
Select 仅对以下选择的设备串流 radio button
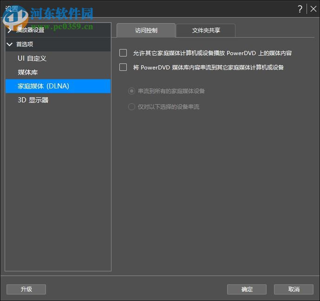point(131,107)
